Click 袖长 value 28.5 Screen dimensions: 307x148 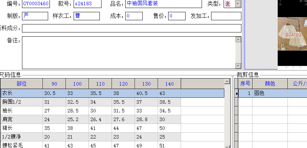pos(77,111)
